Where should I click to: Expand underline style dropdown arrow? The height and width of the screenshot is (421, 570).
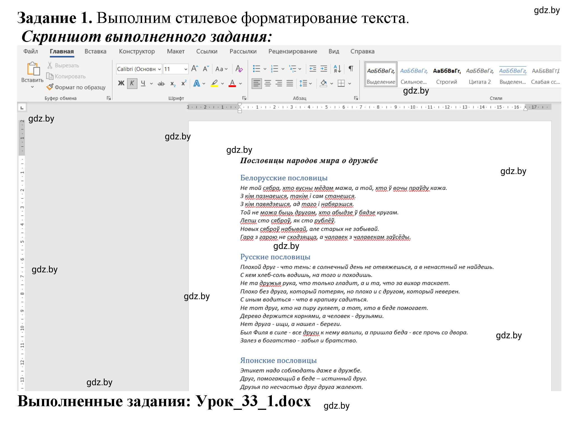click(151, 84)
